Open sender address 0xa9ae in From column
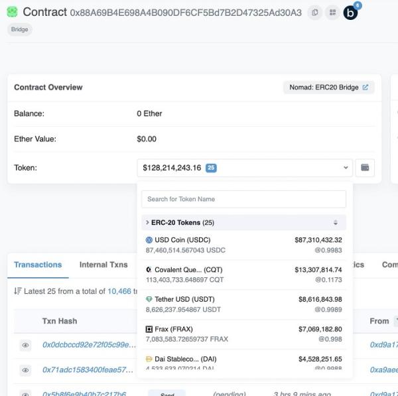 (x=384, y=369)
